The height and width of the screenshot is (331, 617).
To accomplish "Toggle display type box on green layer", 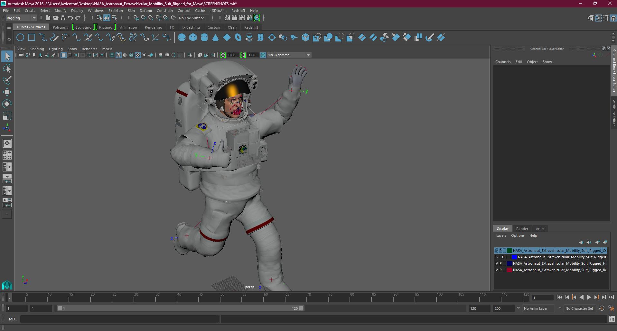I will pos(504,251).
